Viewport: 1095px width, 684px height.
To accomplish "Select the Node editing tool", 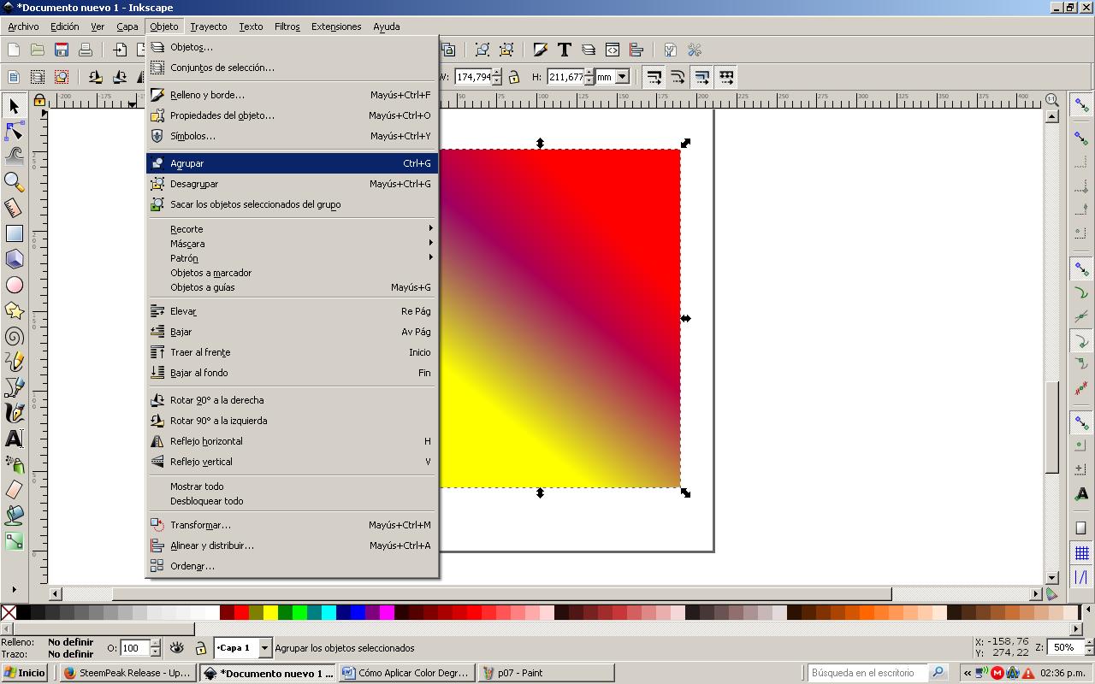I will [14, 131].
